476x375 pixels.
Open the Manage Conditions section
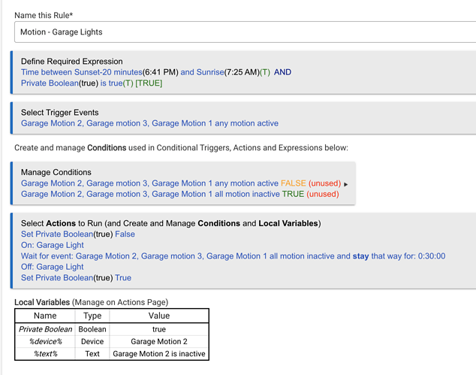(x=56, y=172)
